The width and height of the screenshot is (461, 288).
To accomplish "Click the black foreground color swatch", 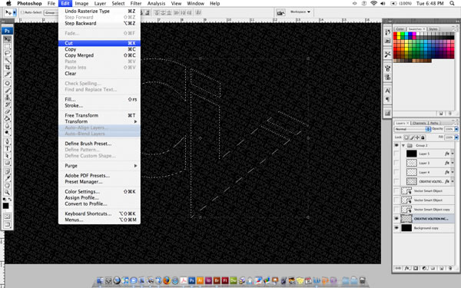I will coord(5,206).
